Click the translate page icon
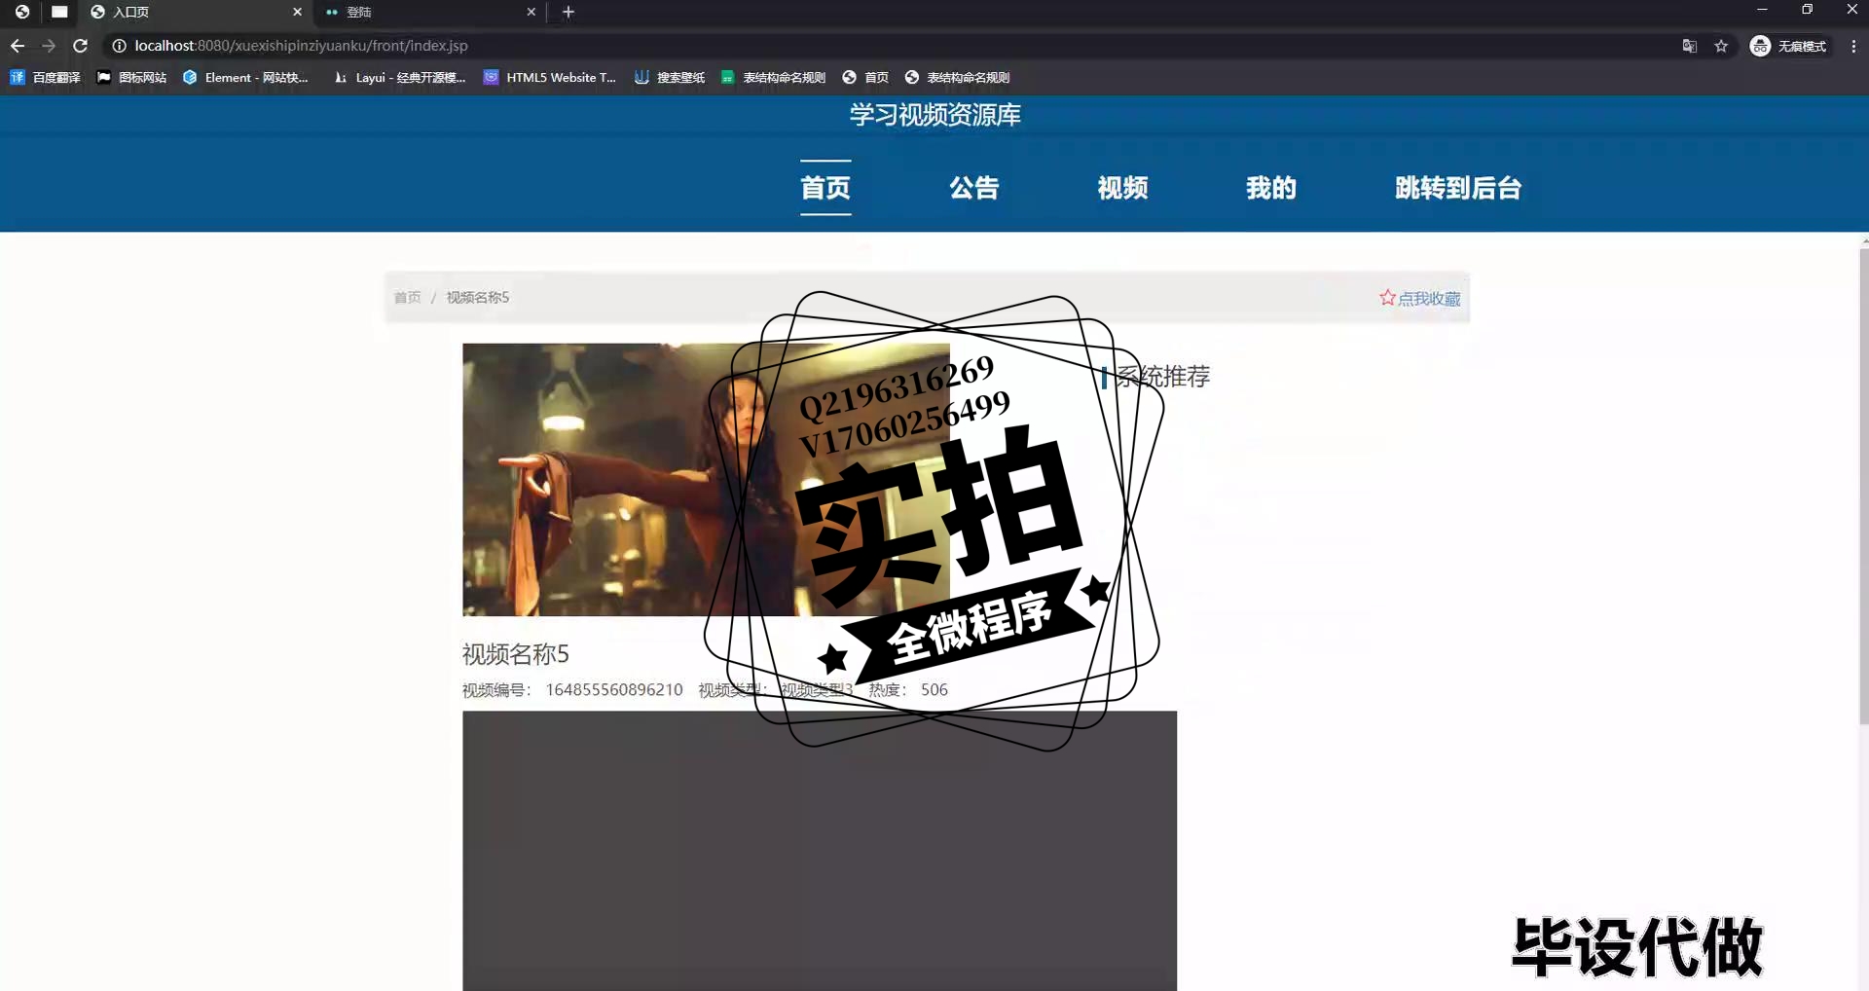Screen dimensions: 1869x991 coord(1690,46)
